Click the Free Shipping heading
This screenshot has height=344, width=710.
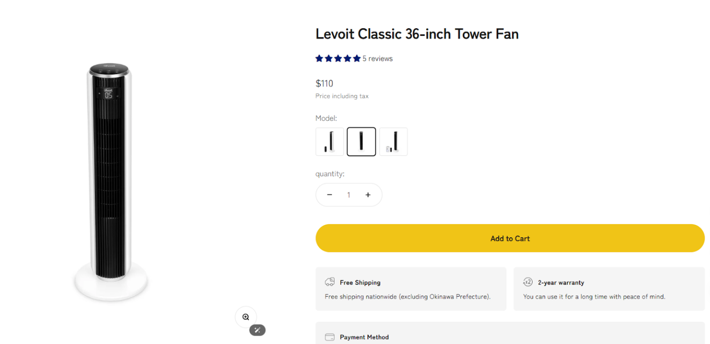(x=360, y=283)
